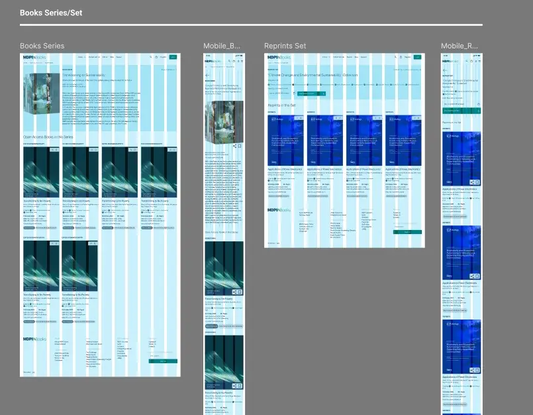
Task: Click hamburger menu icon in Mobile_B header
Action: tap(242, 61)
